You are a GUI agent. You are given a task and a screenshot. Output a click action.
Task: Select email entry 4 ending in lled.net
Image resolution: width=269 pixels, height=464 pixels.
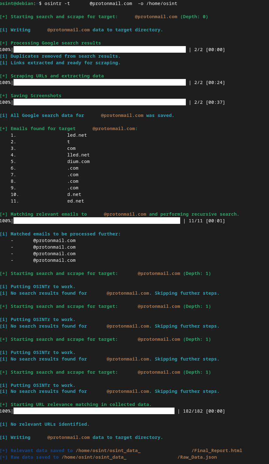click(78, 155)
